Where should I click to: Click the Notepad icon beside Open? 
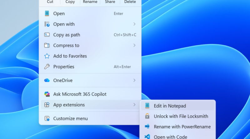click(47, 13)
